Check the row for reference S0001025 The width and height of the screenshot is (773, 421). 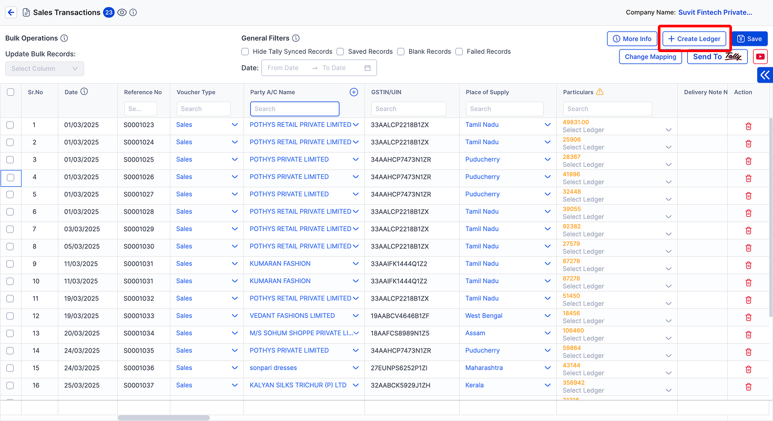pyautogui.click(x=10, y=159)
